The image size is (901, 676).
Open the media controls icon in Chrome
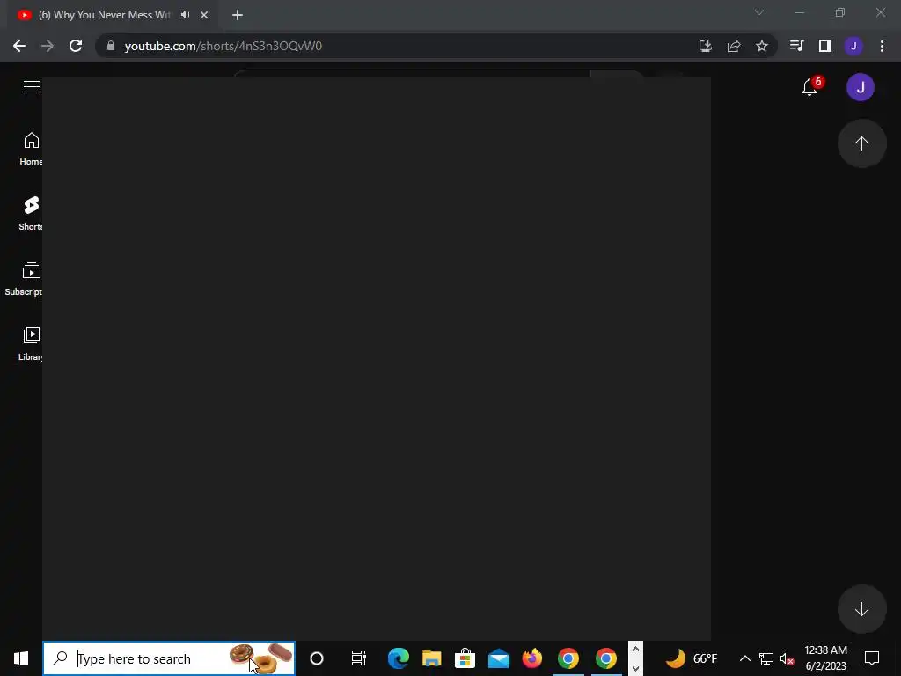[796, 46]
